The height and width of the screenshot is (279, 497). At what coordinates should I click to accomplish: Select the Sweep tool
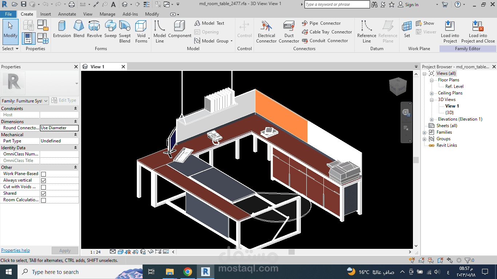pos(111,29)
